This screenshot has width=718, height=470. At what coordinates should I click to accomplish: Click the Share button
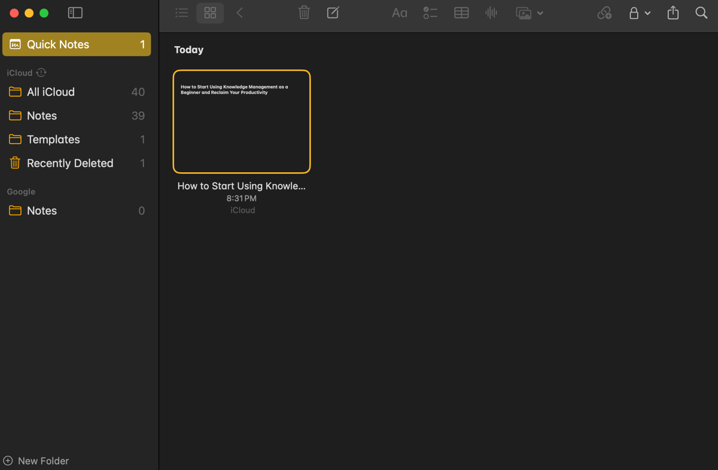click(x=672, y=13)
